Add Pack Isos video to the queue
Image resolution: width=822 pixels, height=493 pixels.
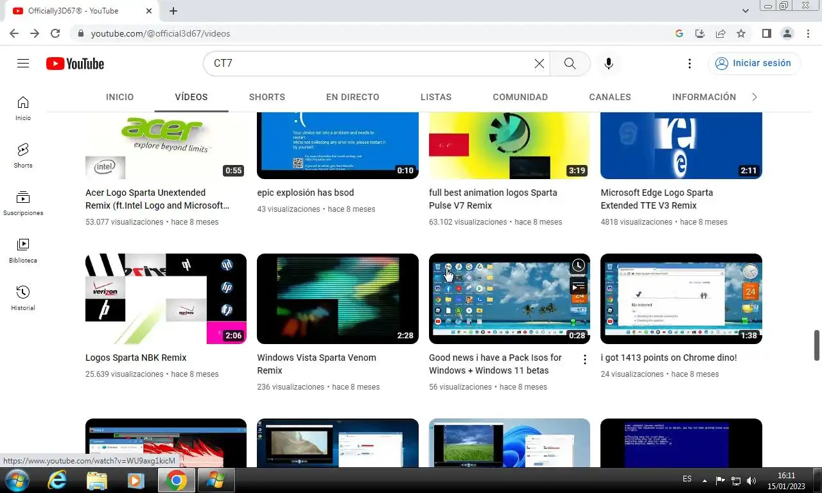[579, 286]
